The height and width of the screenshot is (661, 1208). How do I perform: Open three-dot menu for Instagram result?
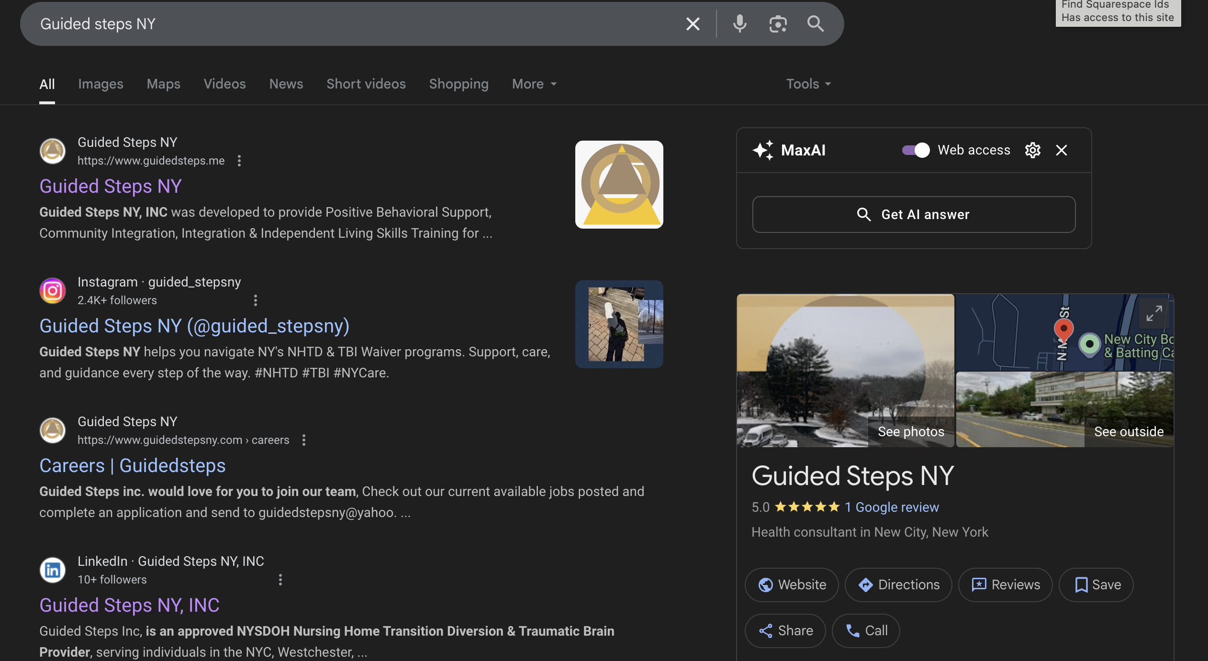click(x=255, y=300)
